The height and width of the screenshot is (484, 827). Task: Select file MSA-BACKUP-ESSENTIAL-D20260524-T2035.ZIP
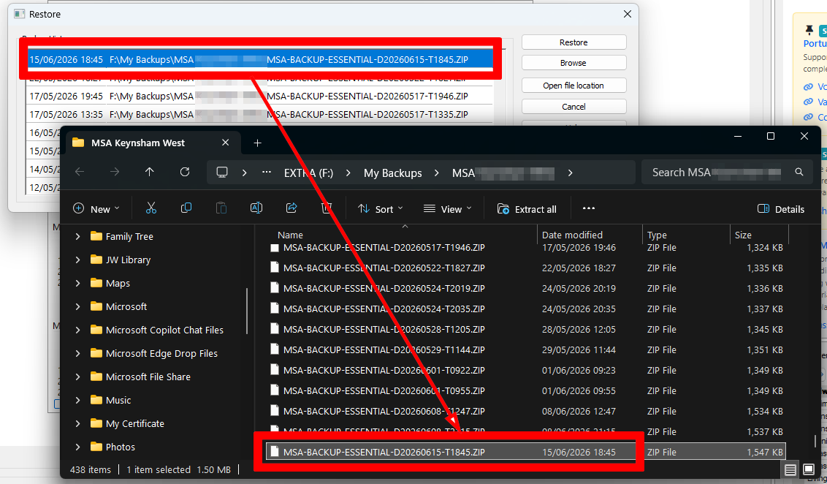click(384, 309)
